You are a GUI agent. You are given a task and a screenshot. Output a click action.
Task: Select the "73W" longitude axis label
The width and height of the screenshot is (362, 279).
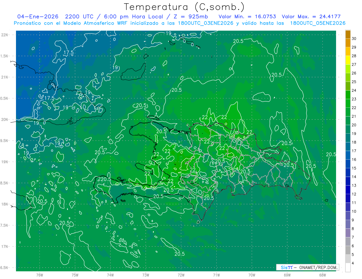point(146,275)
